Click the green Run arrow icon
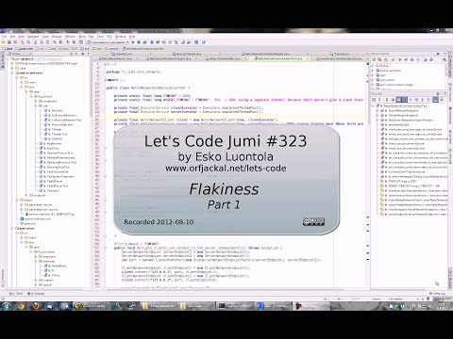 click(x=133, y=42)
